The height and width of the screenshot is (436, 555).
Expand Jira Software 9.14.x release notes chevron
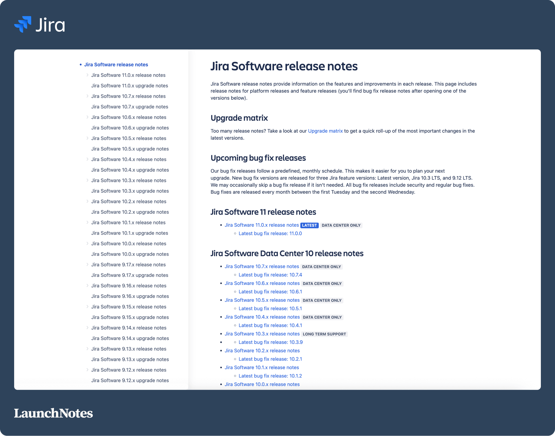[x=87, y=328]
